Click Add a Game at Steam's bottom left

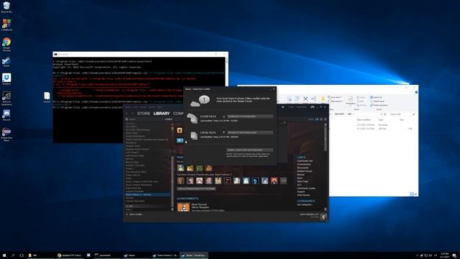pos(134,214)
